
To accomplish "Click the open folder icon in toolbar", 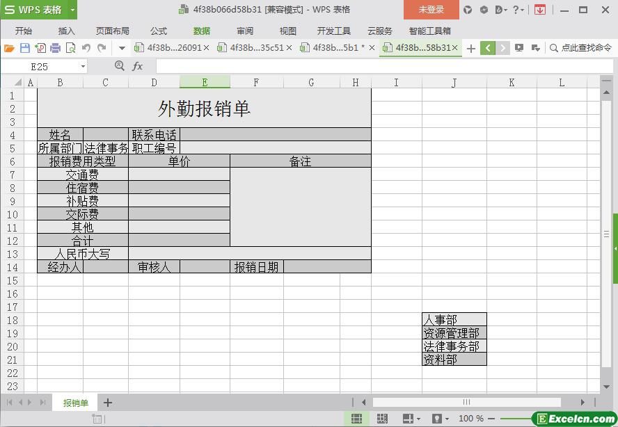I will [x=9, y=48].
